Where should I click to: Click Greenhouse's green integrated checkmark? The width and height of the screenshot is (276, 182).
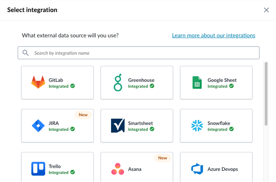(152, 86)
